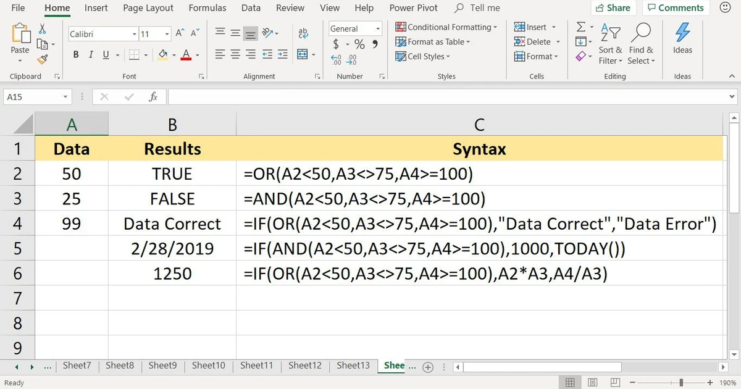Viewport: 741px width, 389px height.
Task: Switch to the Formulas ribbon tab
Action: coord(207,8)
